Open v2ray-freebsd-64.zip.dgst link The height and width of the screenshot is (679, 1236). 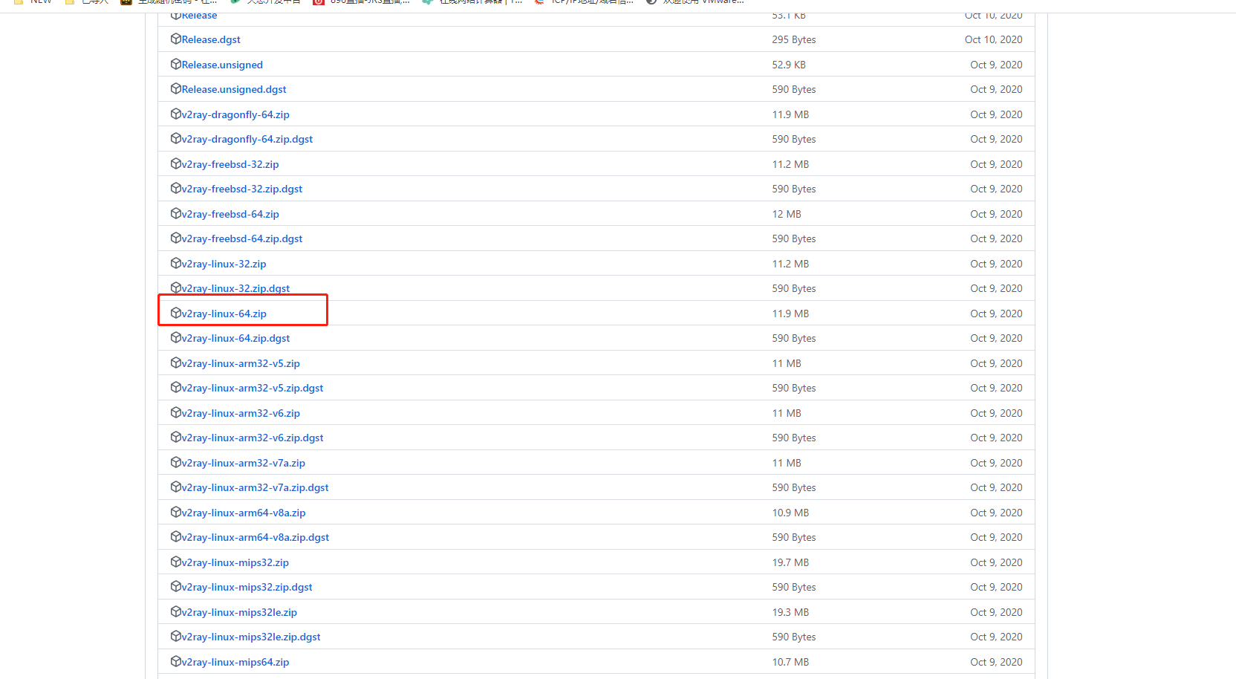coord(242,238)
